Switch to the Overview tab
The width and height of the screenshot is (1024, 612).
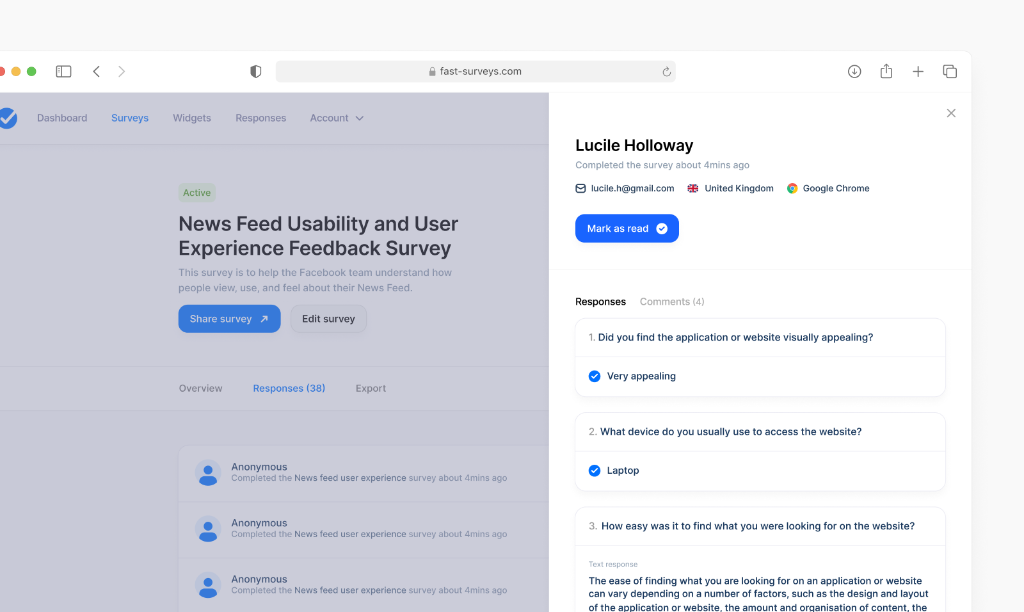pos(201,389)
